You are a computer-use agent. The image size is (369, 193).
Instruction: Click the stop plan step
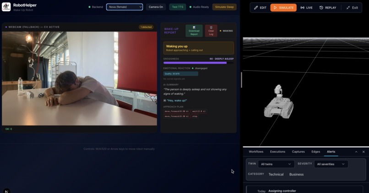point(195,116)
